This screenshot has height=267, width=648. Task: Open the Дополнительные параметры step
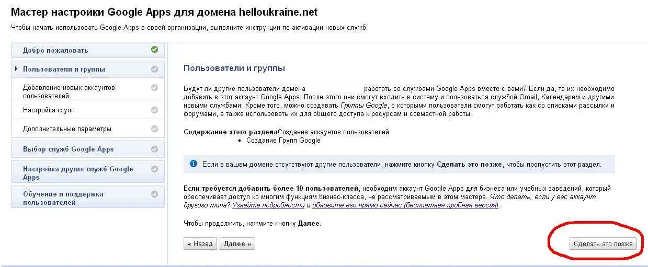88,129
